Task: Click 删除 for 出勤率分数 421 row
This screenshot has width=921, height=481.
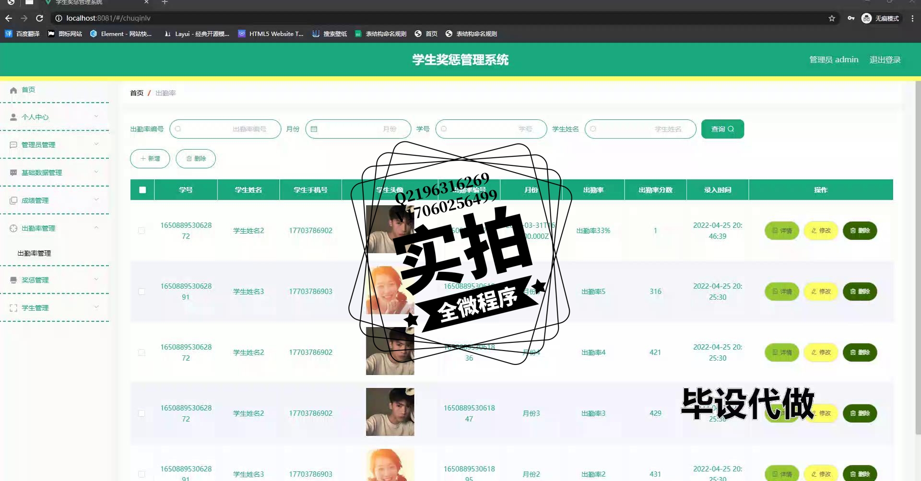Action: tap(860, 352)
